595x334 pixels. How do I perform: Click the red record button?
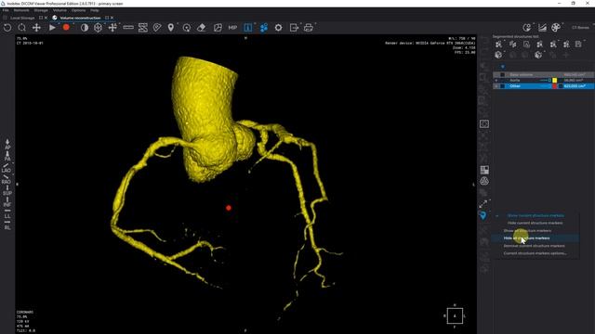pyautogui.click(x=66, y=27)
